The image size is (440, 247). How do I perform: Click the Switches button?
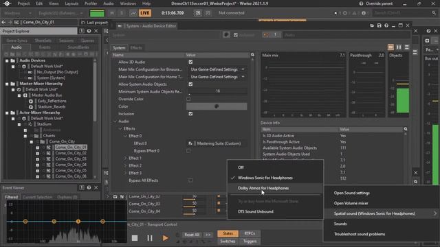(x=228, y=241)
